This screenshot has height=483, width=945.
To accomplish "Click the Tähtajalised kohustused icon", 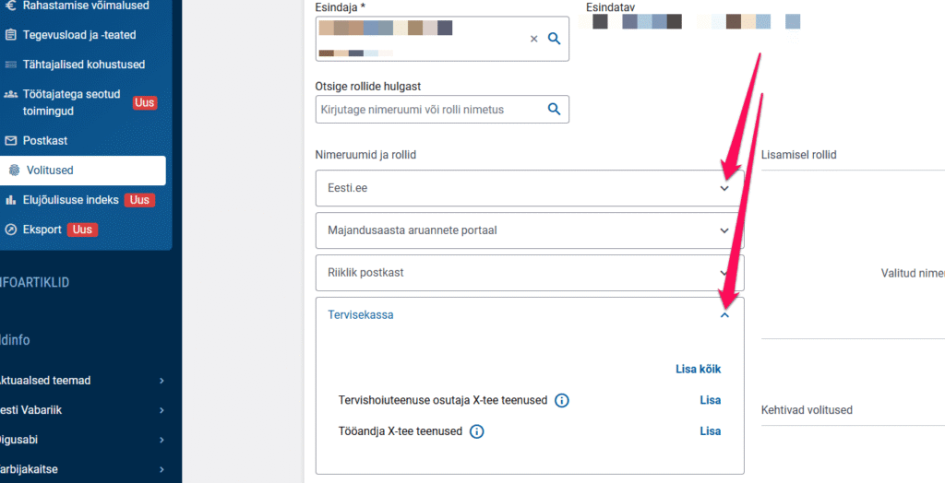I will [x=10, y=65].
